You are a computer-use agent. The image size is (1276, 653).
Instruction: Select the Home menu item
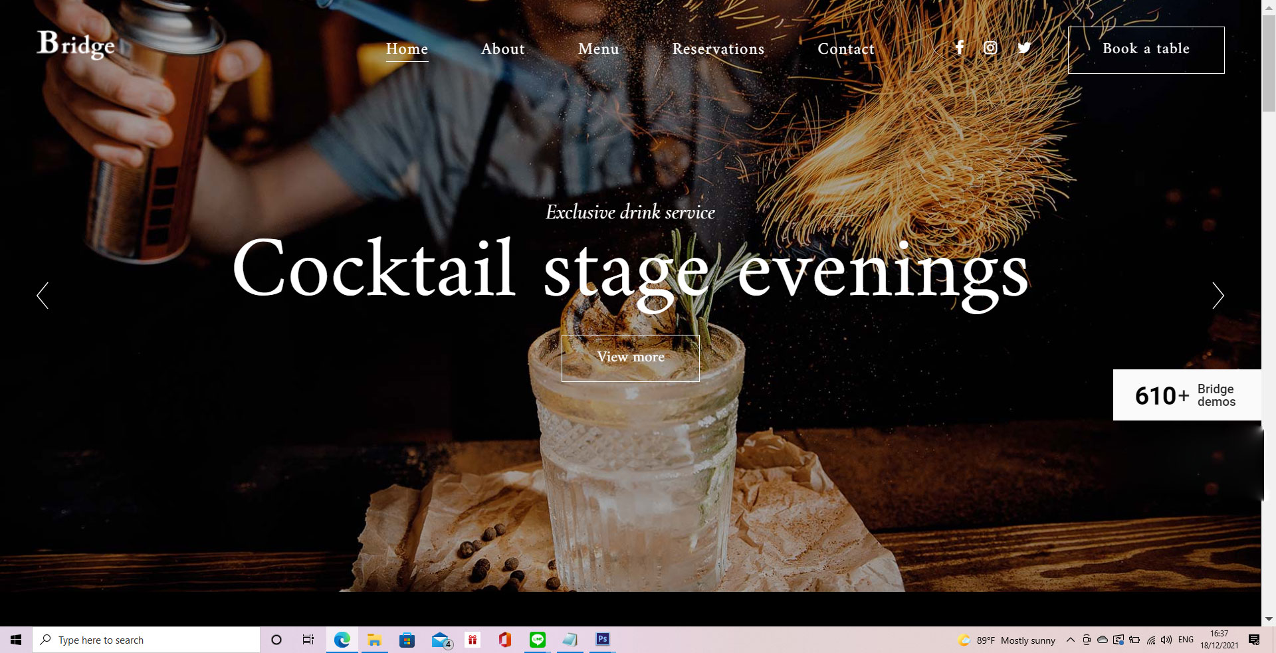coord(407,49)
